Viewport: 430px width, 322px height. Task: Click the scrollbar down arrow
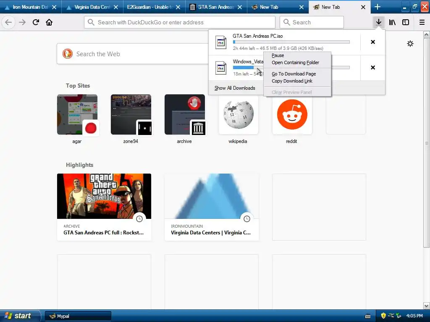(426, 306)
